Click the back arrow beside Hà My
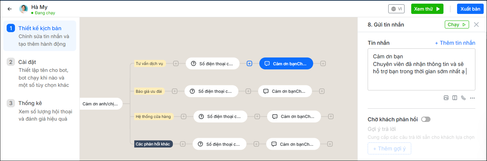487x161 pixels. click(x=10, y=9)
